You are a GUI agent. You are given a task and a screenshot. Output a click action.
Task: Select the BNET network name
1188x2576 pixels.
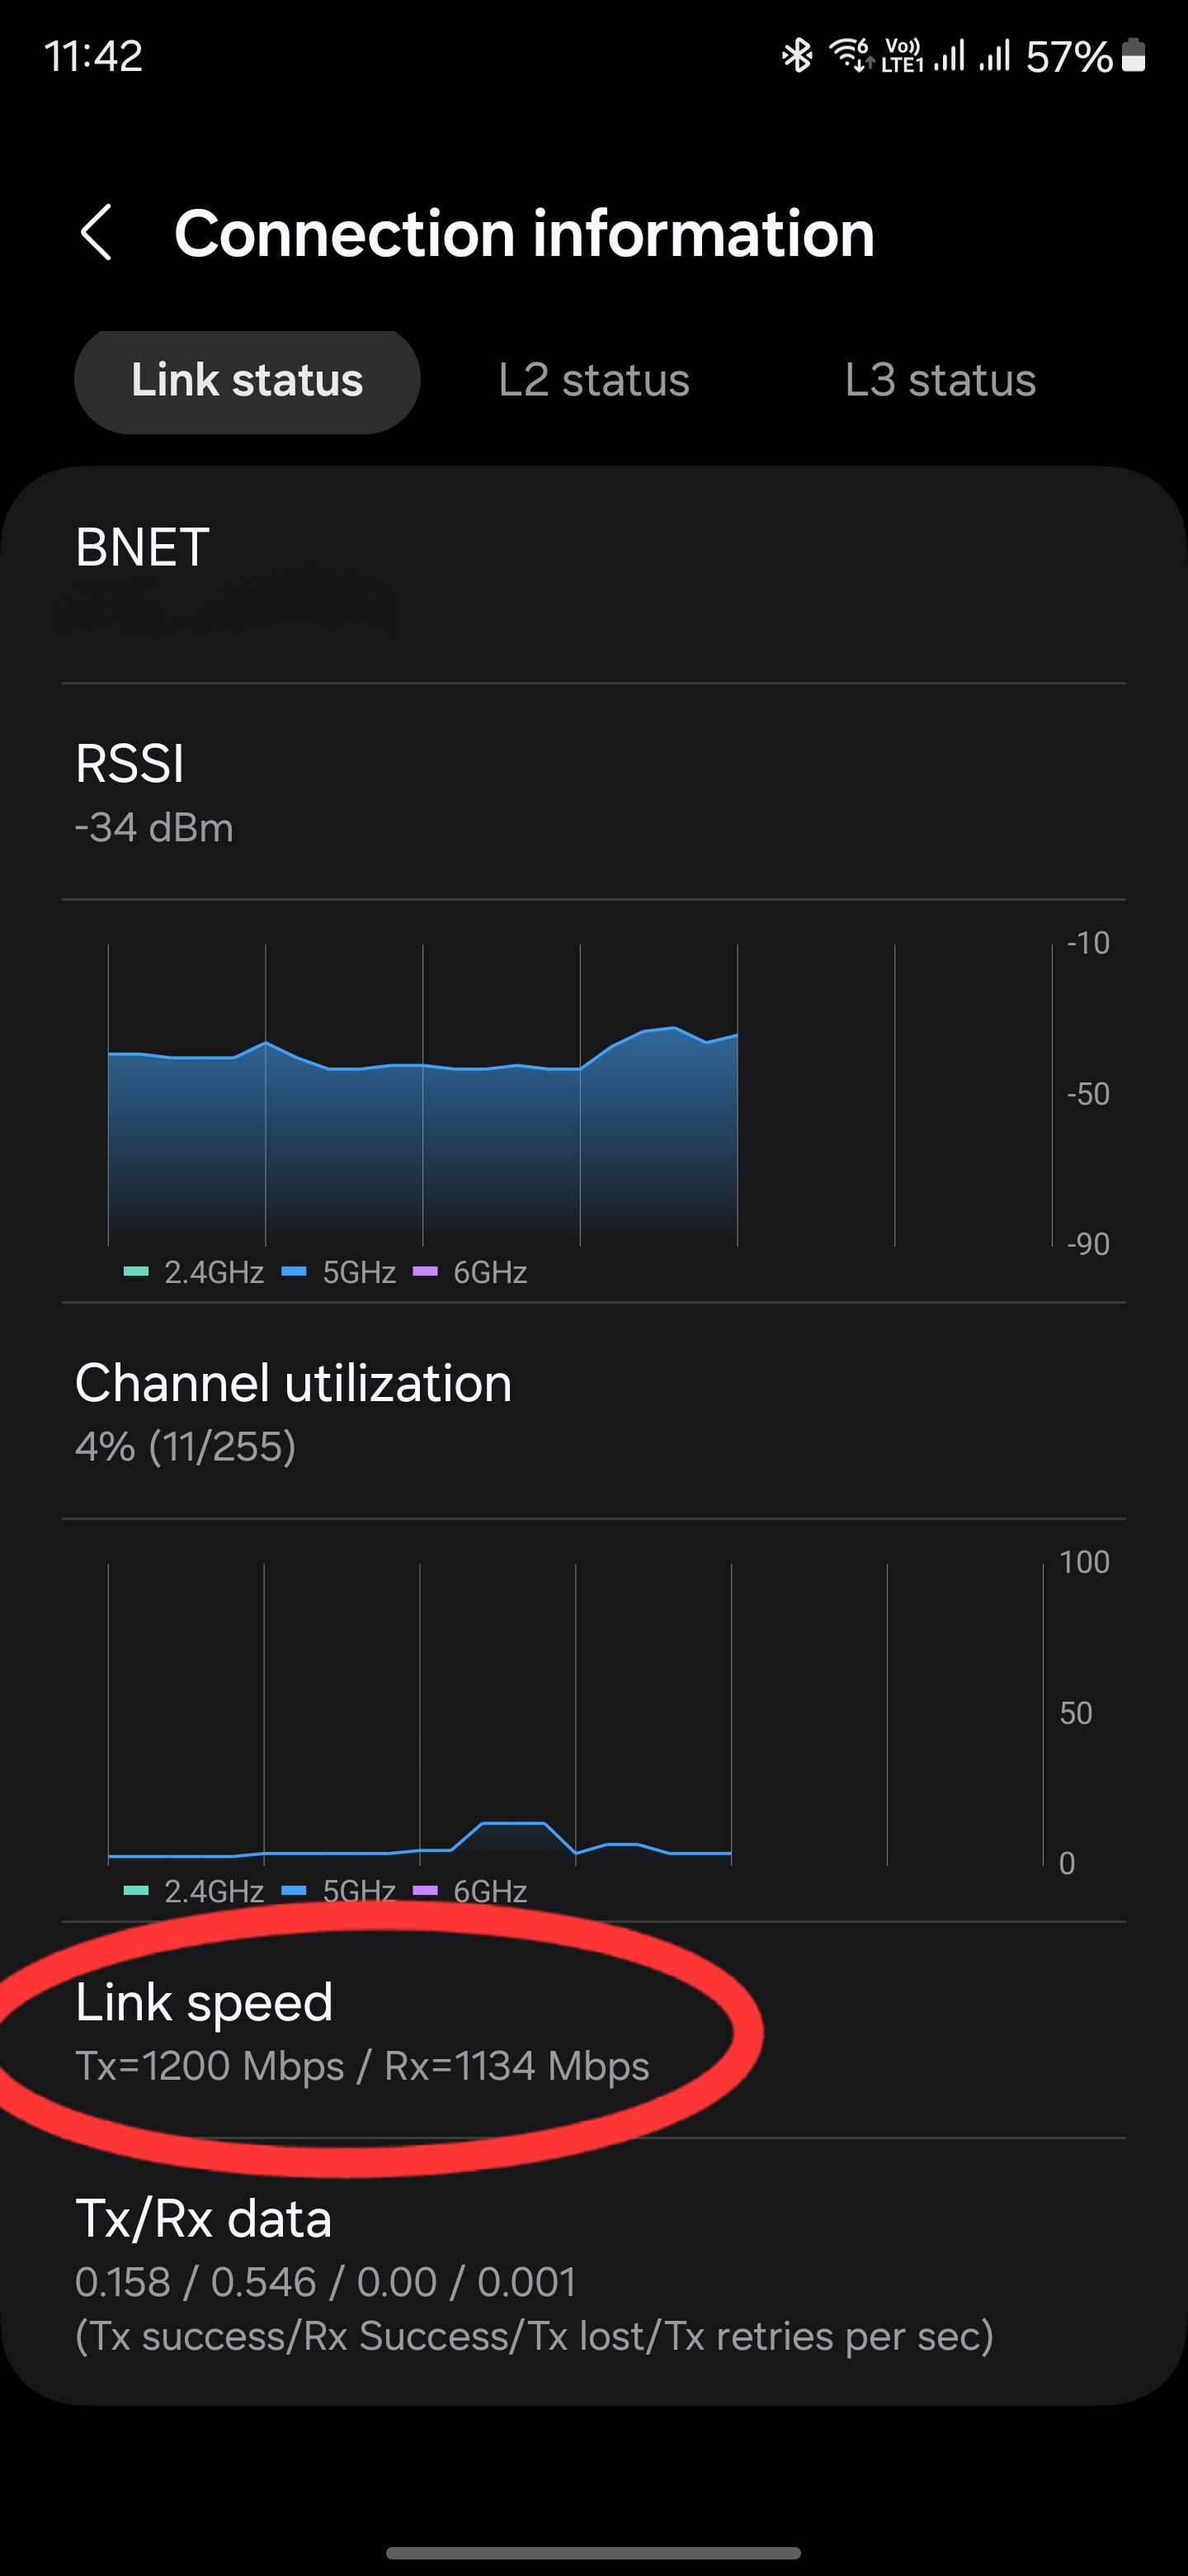pos(142,548)
